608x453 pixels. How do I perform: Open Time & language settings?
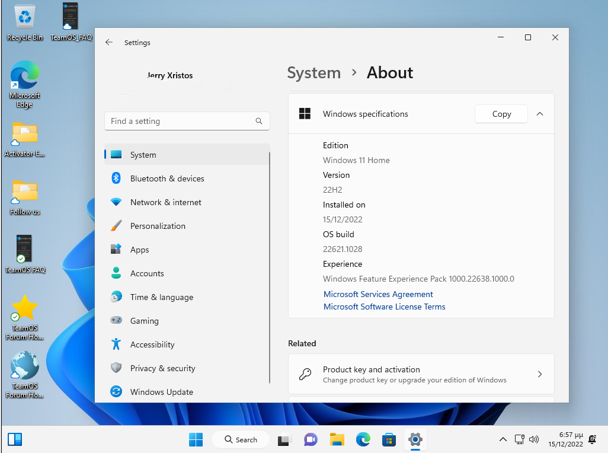click(161, 297)
